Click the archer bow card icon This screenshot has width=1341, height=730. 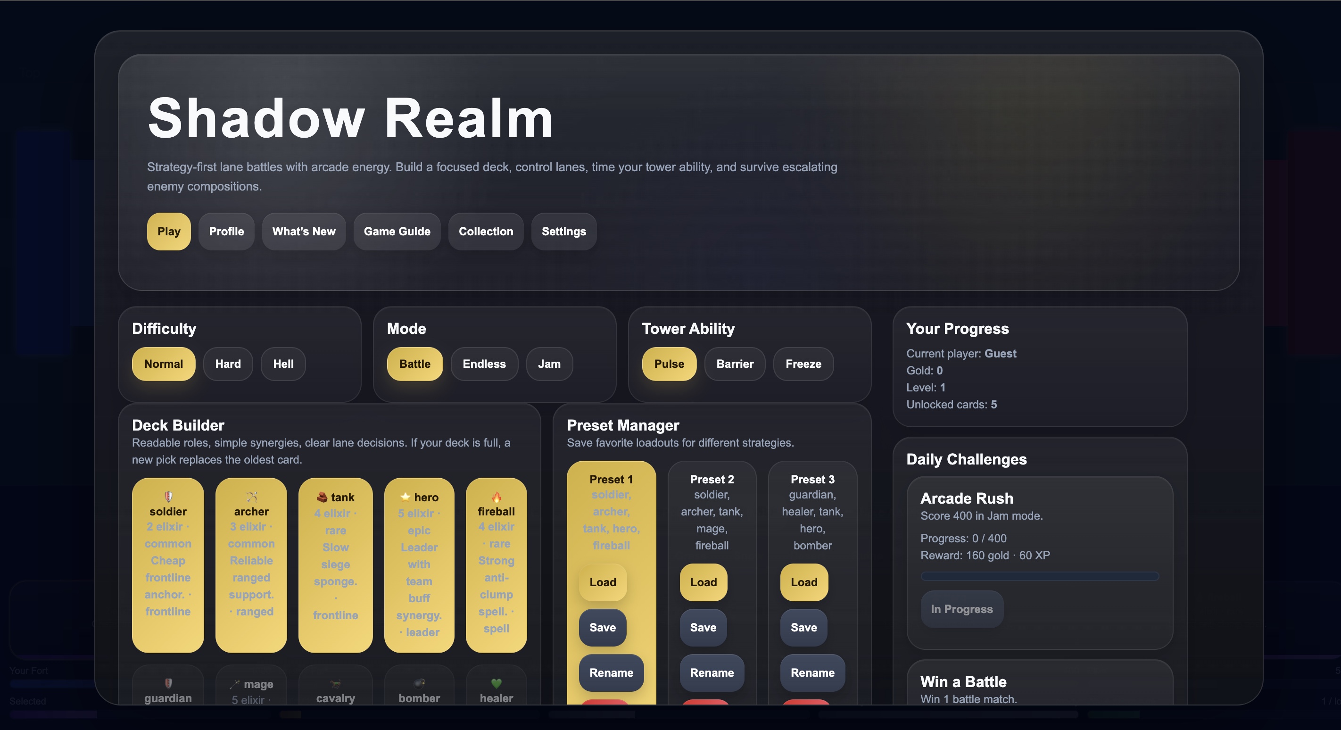point(251,496)
